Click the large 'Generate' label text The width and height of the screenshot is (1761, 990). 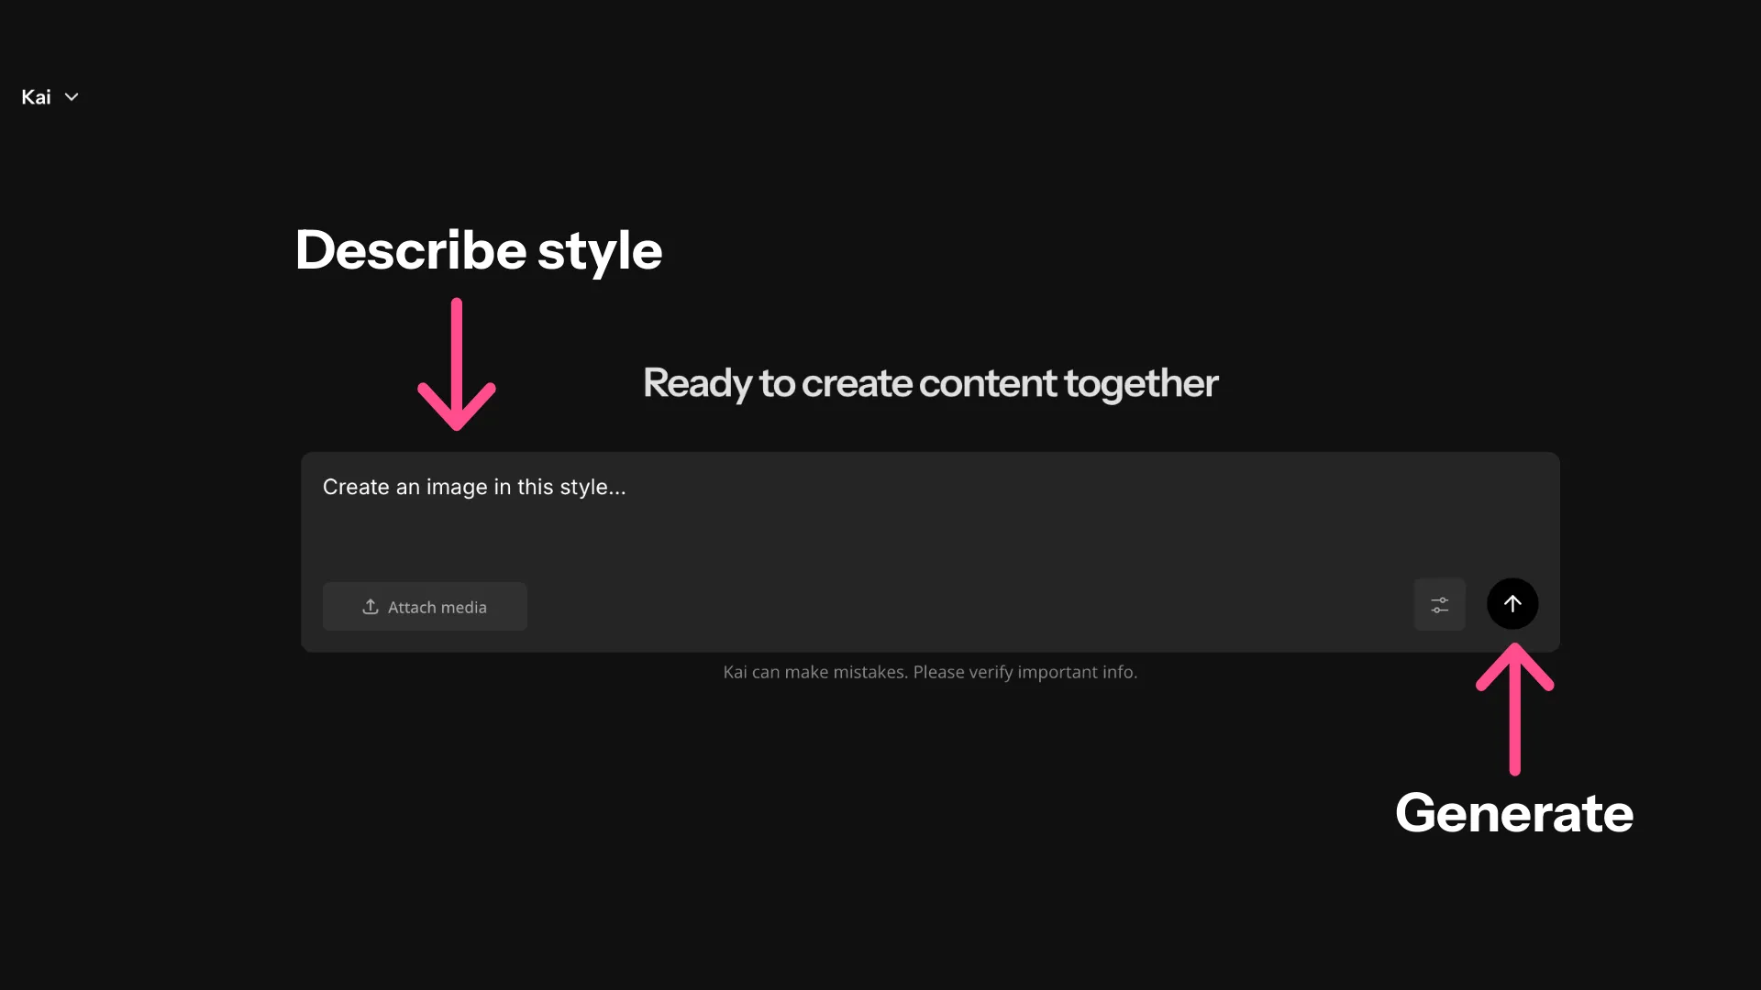(x=1513, y=813)
